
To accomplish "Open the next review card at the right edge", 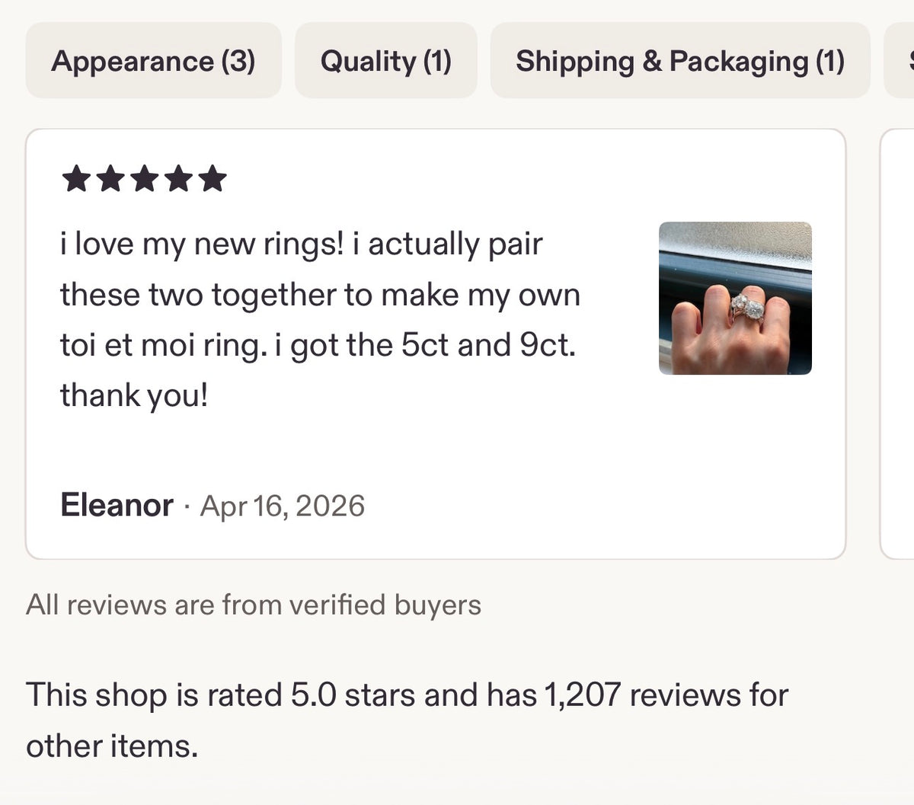I will coord(897,343).
